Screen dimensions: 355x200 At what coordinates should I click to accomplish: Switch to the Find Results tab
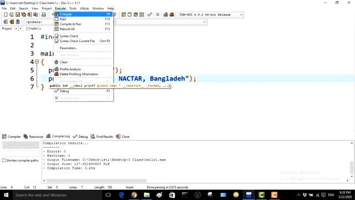point(102,137)
